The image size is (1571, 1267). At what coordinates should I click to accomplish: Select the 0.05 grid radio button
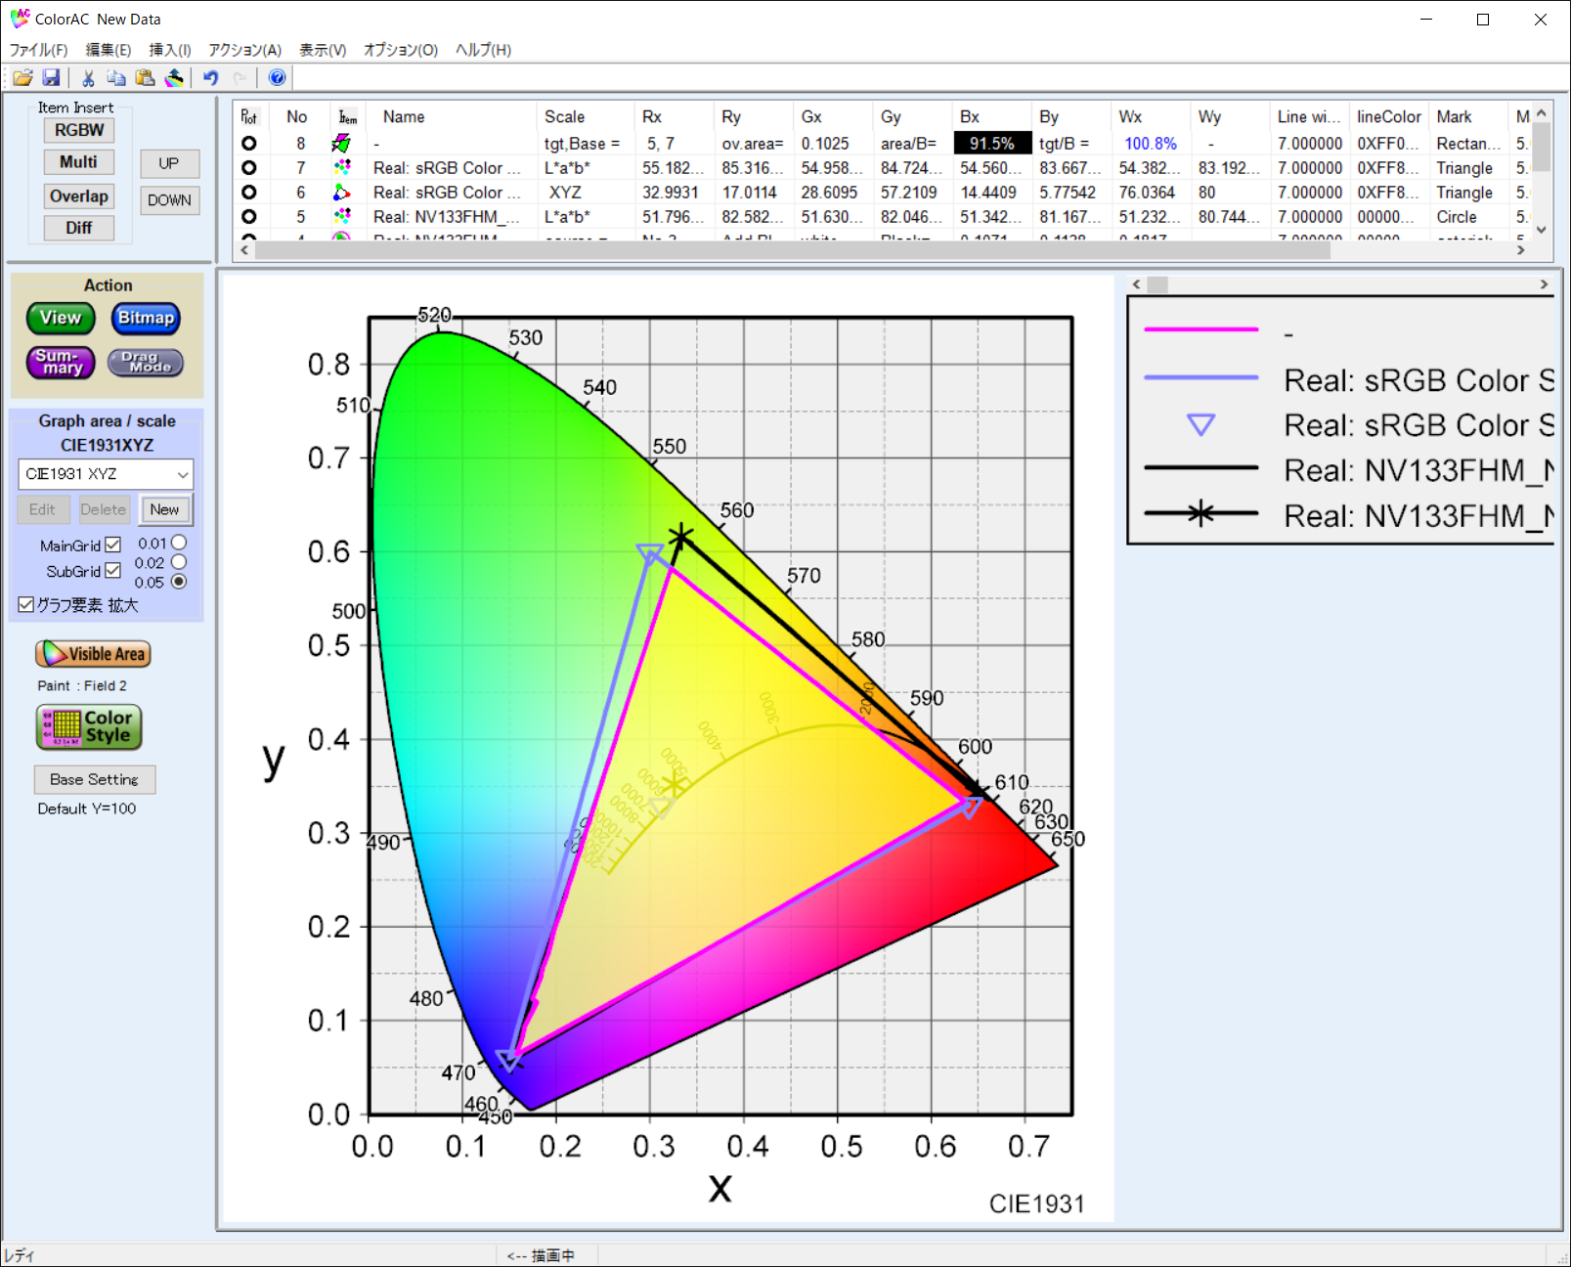coord(179,582)
